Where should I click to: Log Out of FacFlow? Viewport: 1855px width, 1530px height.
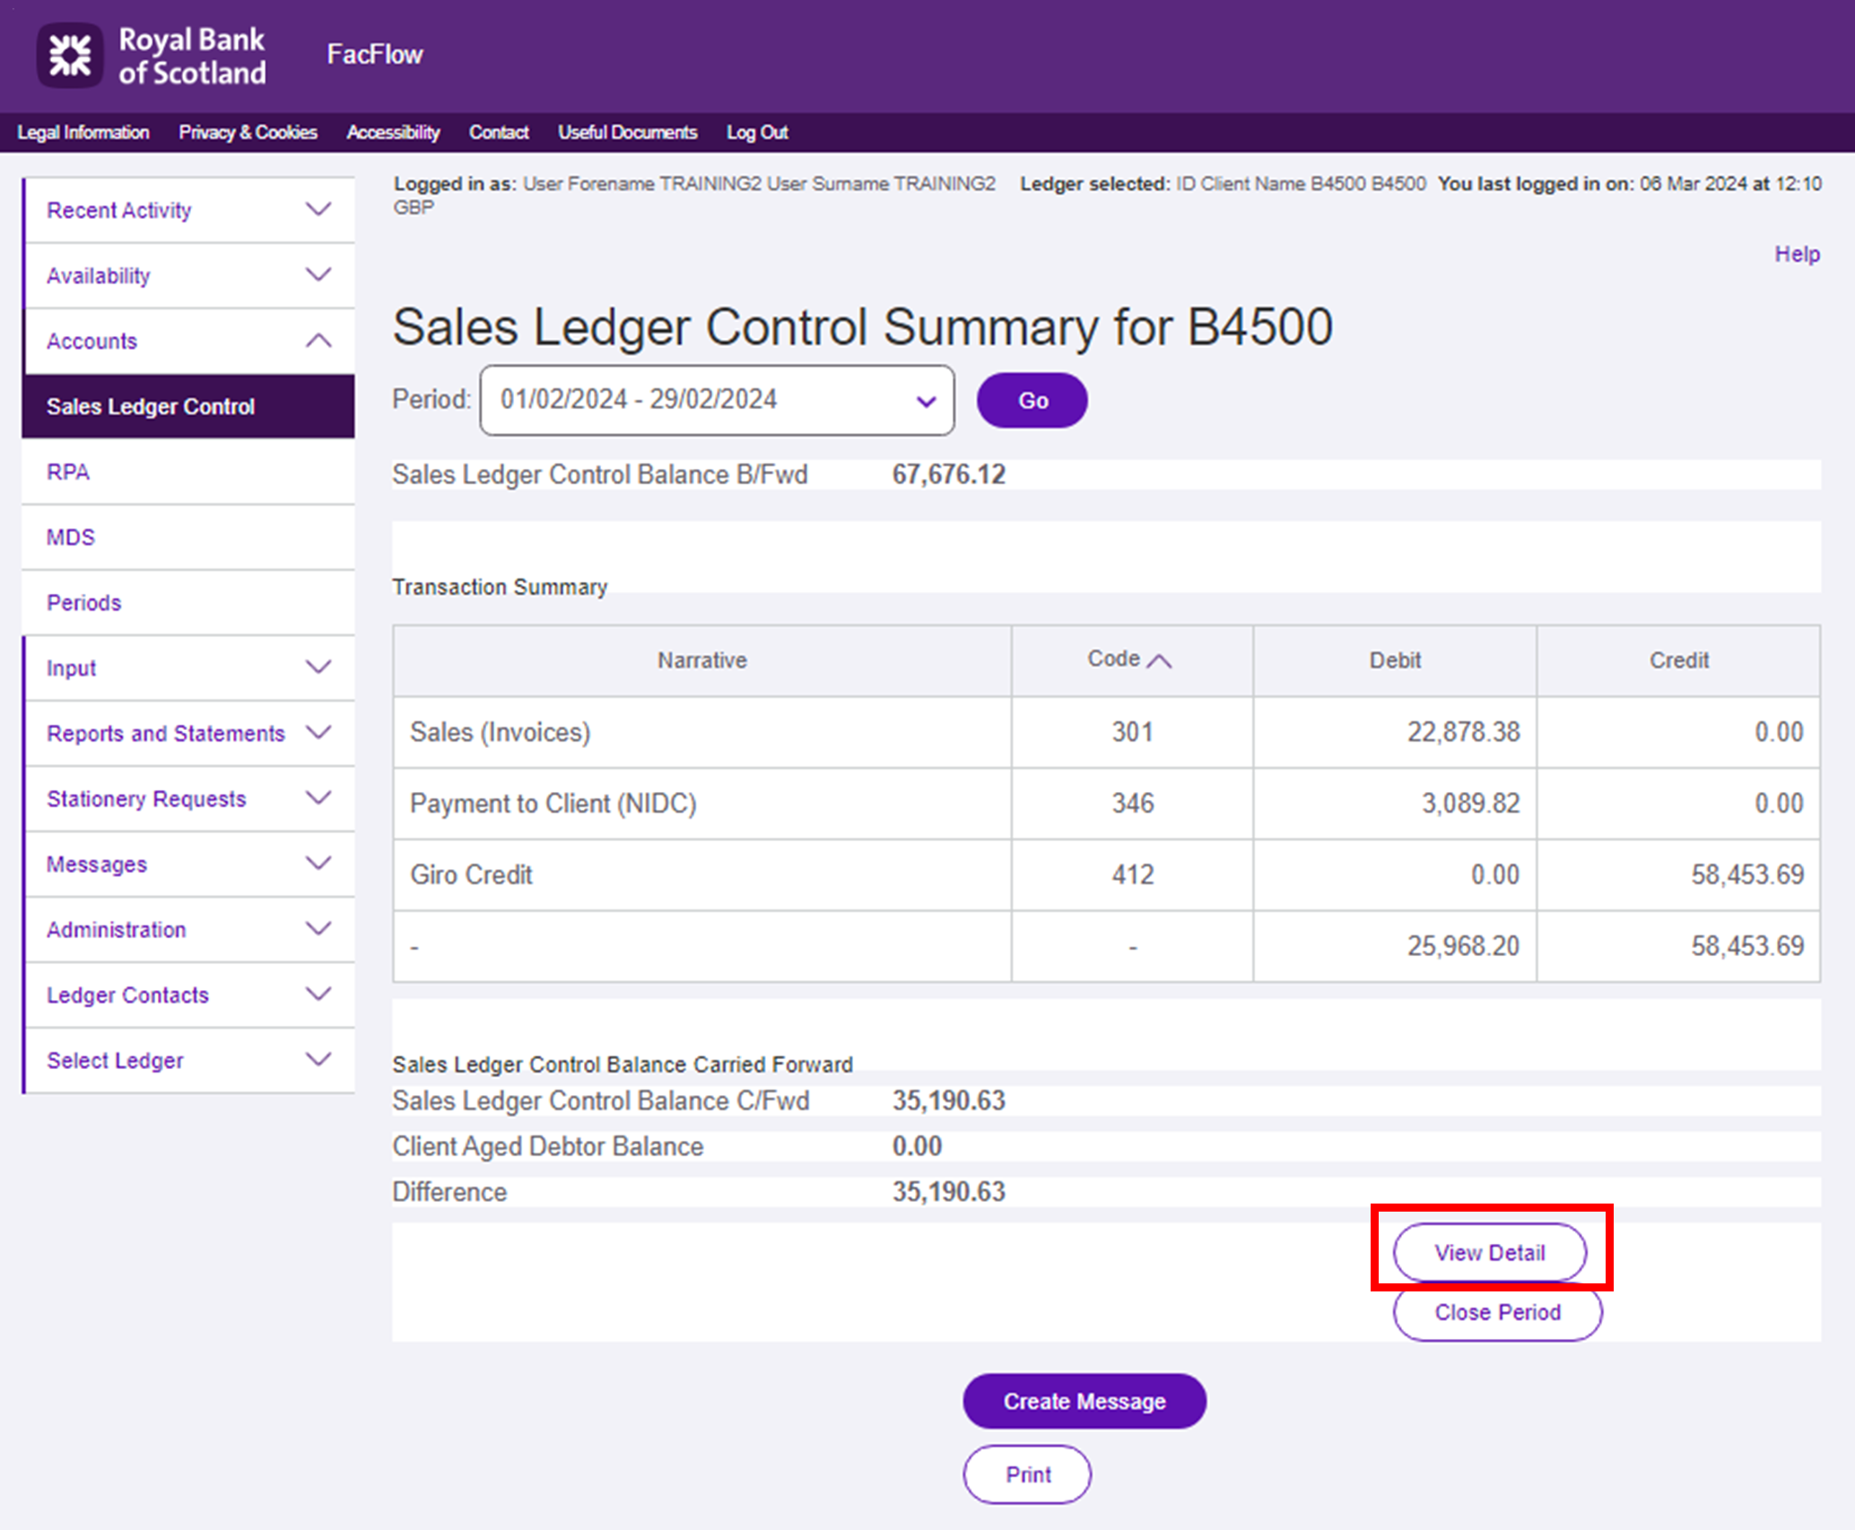tap(756, 132)
